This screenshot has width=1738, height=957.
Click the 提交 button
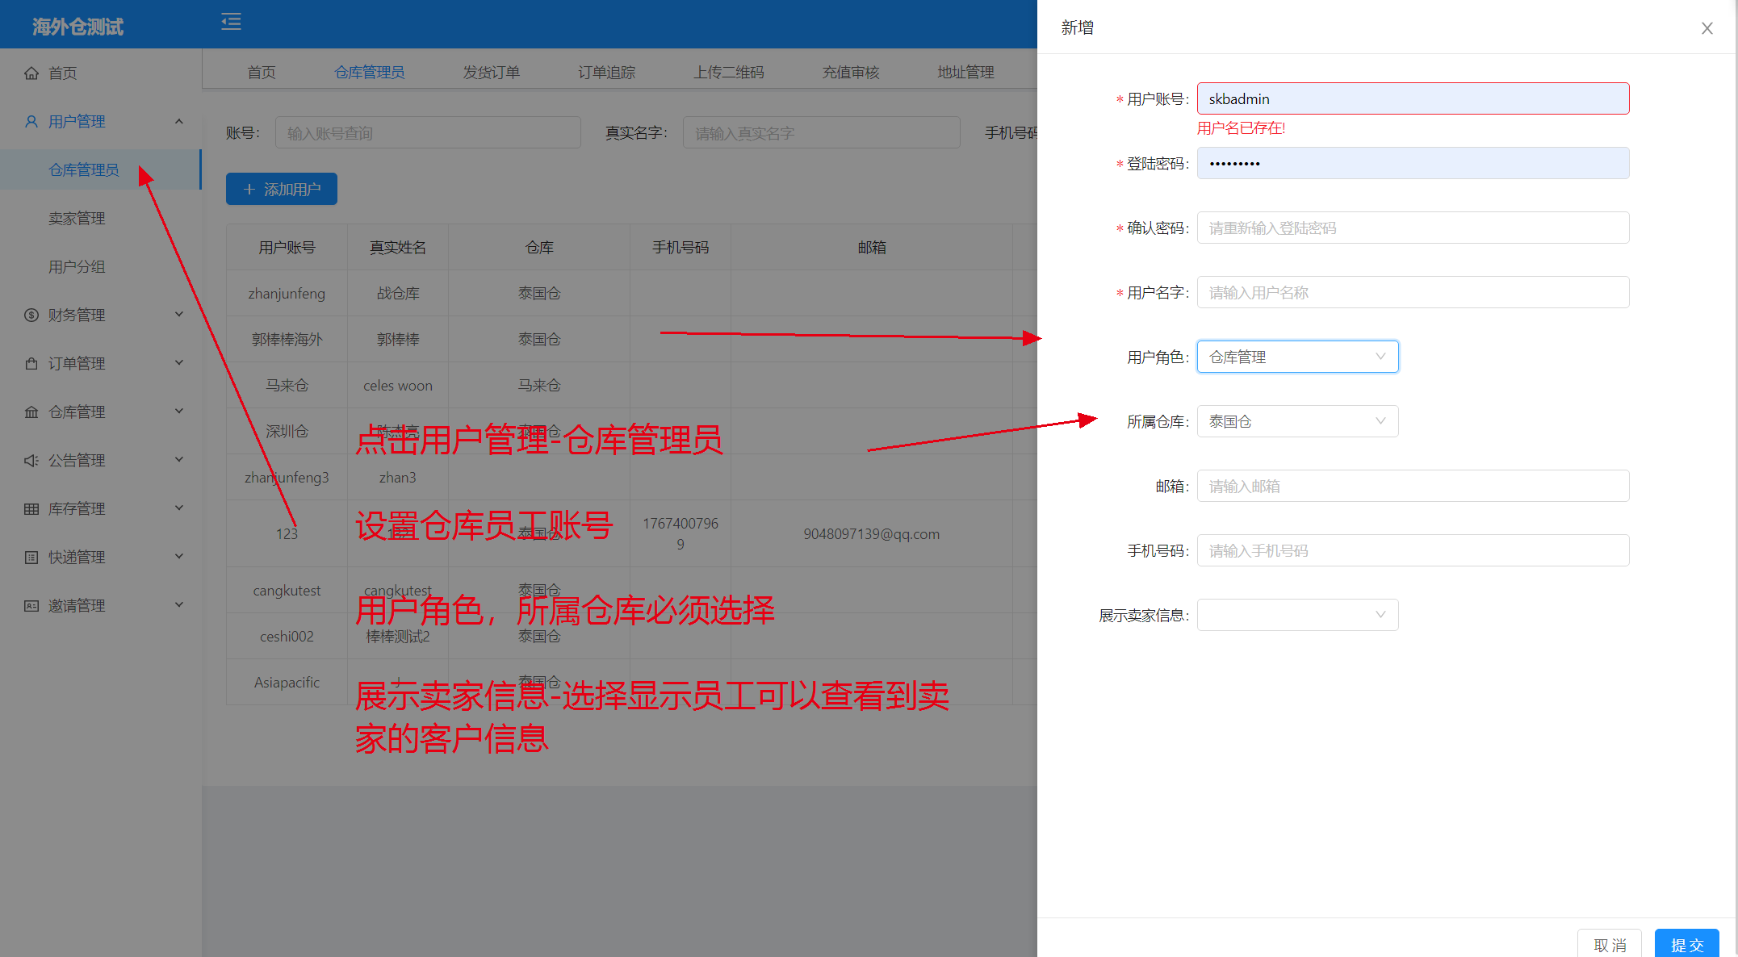click(x=1687, y=944)
